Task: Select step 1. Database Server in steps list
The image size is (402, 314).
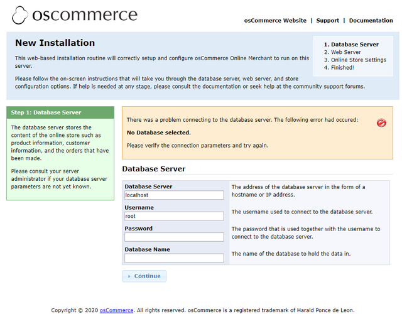Action: 351,45
